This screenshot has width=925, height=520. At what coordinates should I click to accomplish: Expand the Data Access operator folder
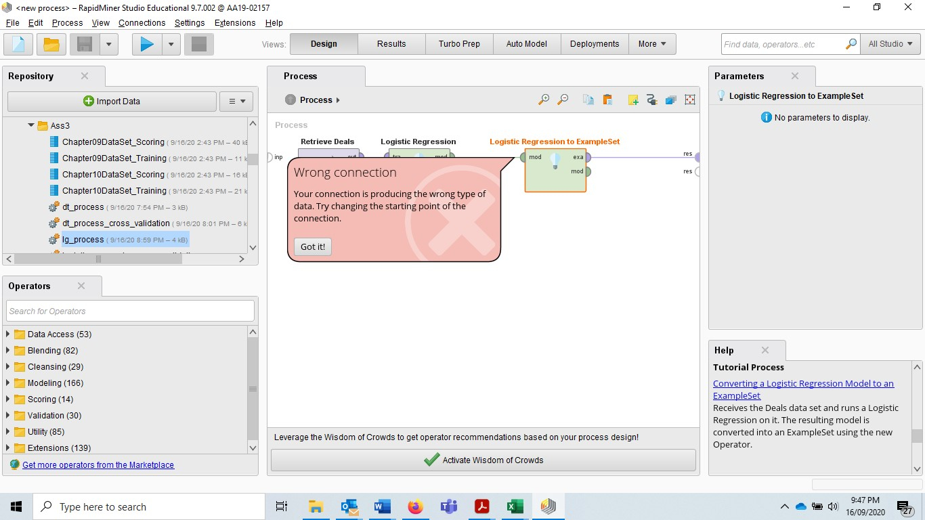click(8, 334)
